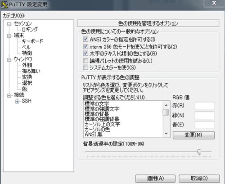Image resolution: width=225 pixels, height=184 pixels.
Task: Toggle xterm 256 色モード checkbox
Action: [x=85, y=46]
